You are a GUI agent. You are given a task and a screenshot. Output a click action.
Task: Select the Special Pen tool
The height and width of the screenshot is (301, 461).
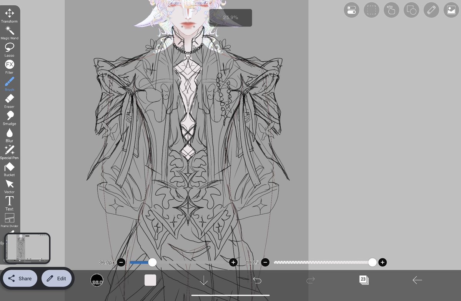tap(9, 152)
